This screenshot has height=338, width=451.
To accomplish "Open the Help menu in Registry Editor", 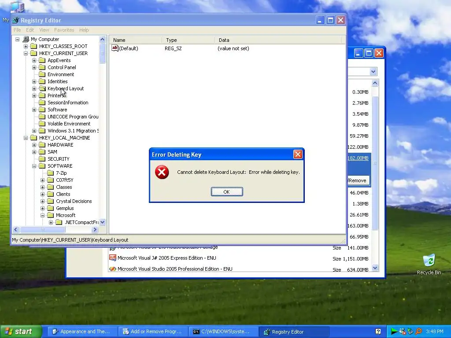I will pos(84,30).
